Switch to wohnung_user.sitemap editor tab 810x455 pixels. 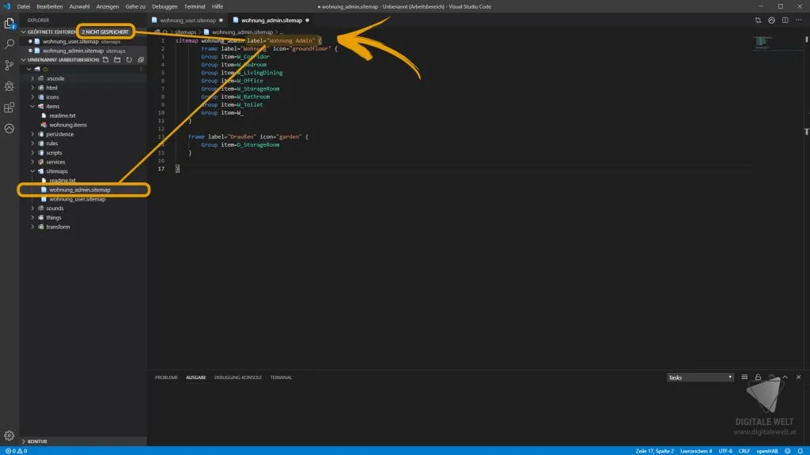coord(187,20)
